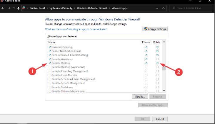Toggle Public checkbox for Remote Desktop
The image size is (215, 124).
tap(157, 63)
